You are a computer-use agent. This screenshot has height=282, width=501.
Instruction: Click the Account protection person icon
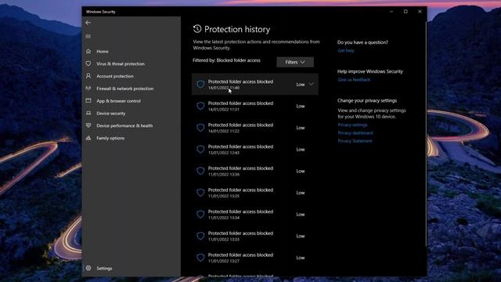coord(88,76)
